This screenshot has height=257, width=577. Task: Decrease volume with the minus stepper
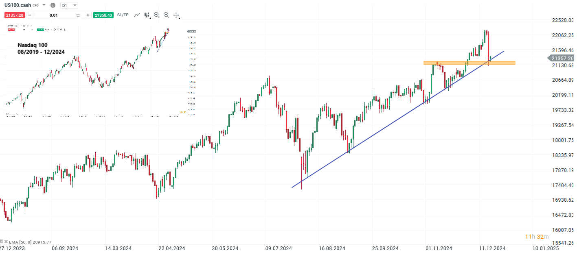[30, 15]
